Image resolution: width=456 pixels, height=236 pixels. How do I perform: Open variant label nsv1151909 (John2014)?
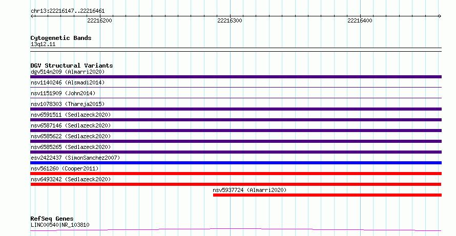[63, 93]
